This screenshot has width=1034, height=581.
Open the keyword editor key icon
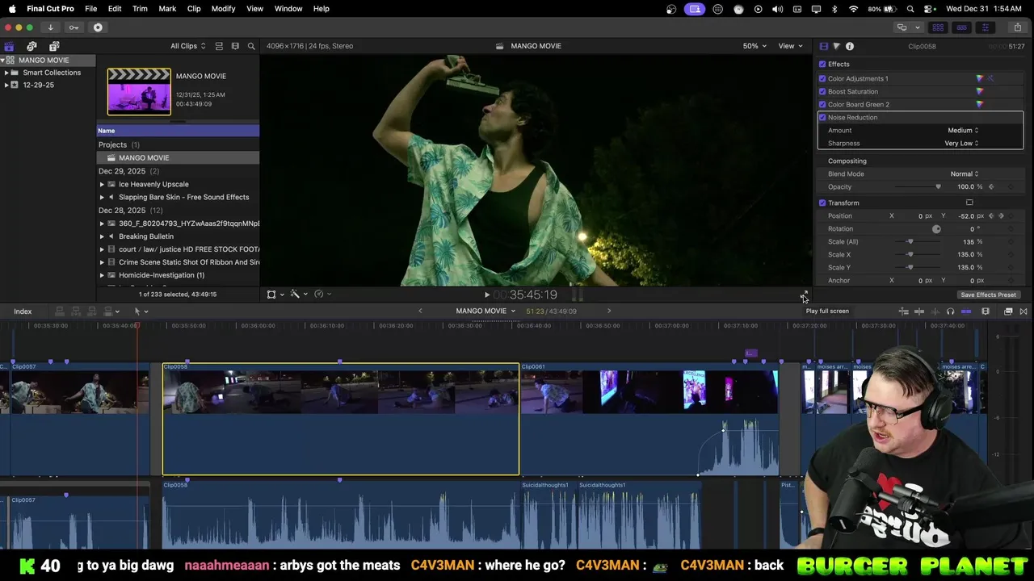(74, 27)
